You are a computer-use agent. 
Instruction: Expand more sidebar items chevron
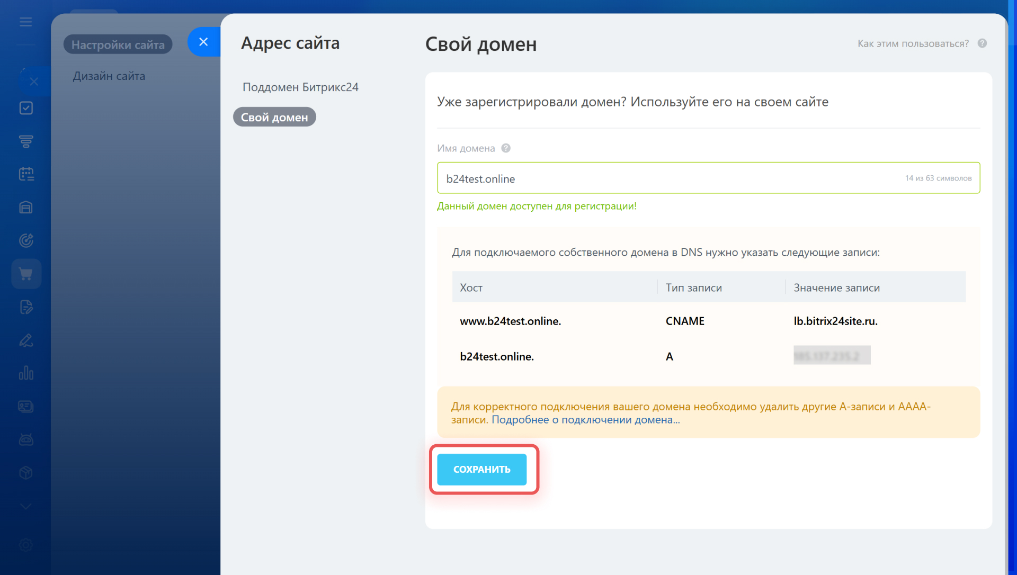tap(26, 507)
